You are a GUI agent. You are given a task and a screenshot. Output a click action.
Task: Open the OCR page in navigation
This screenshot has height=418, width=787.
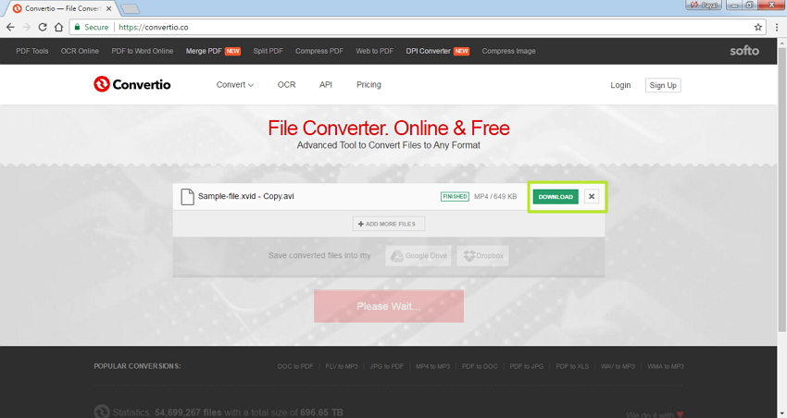(x=287, y=85)
